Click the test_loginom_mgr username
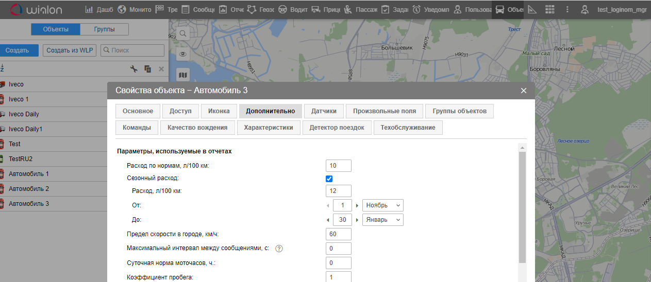This screenshot has width=651, height=282. (x=622, y=9)
